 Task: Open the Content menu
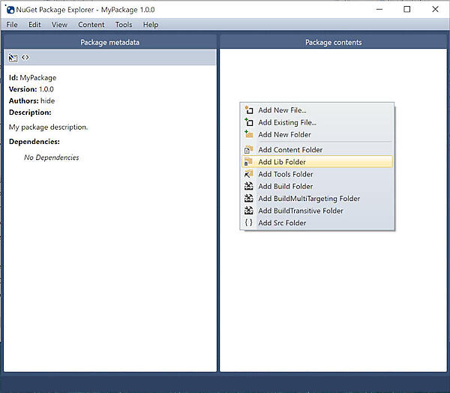91,25
